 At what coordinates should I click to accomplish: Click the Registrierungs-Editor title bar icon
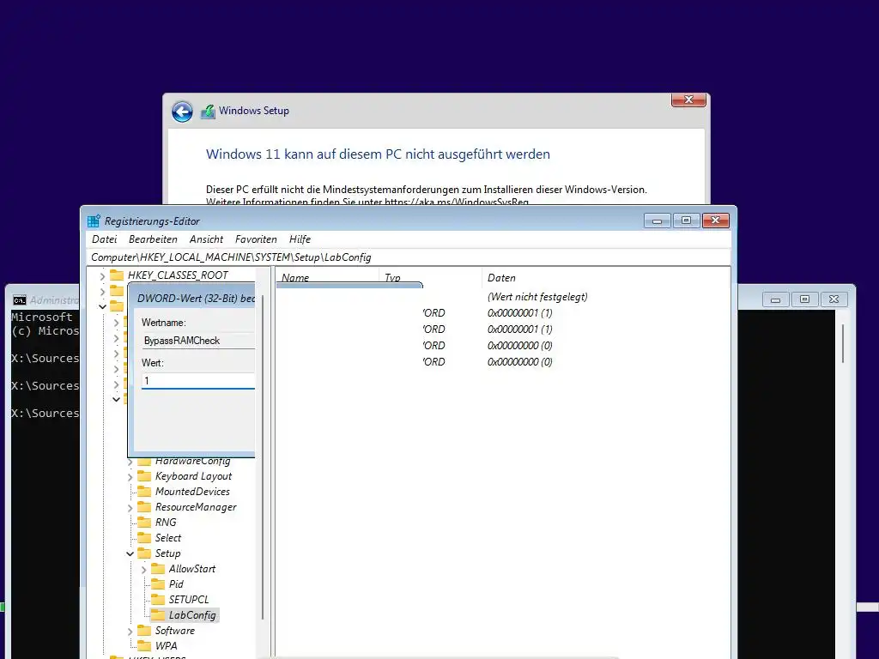click(x=94, y=221)
